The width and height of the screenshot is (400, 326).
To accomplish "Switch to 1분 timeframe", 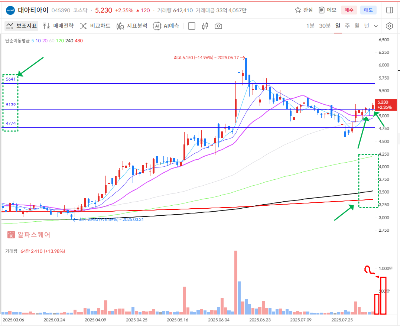I will pos(310,26).
